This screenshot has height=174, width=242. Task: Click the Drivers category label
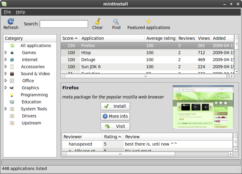point(29,116)
